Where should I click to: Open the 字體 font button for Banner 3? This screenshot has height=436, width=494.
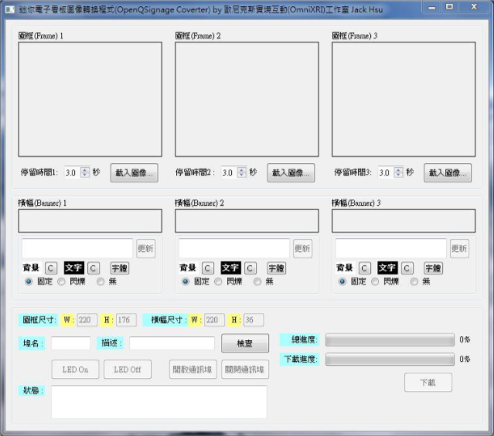433,268
